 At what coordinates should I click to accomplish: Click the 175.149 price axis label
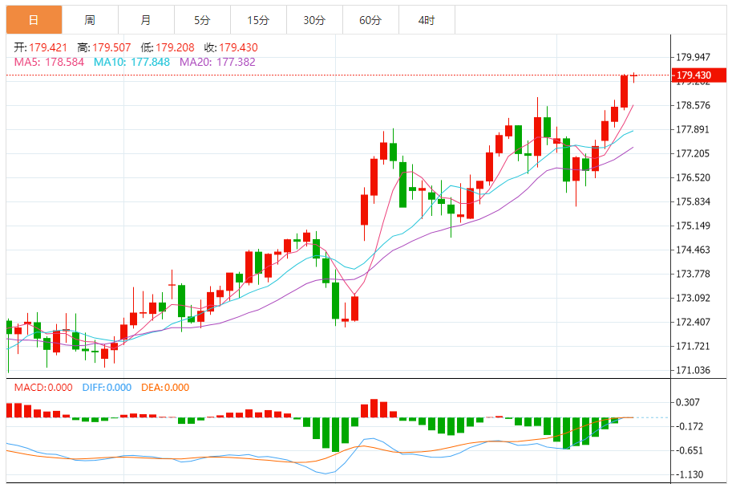(694, 226)
